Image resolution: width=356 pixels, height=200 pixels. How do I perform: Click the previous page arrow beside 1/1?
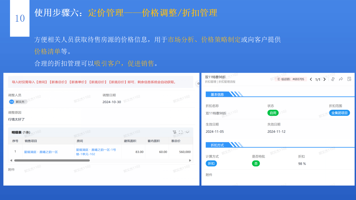(x=311, y=79)
